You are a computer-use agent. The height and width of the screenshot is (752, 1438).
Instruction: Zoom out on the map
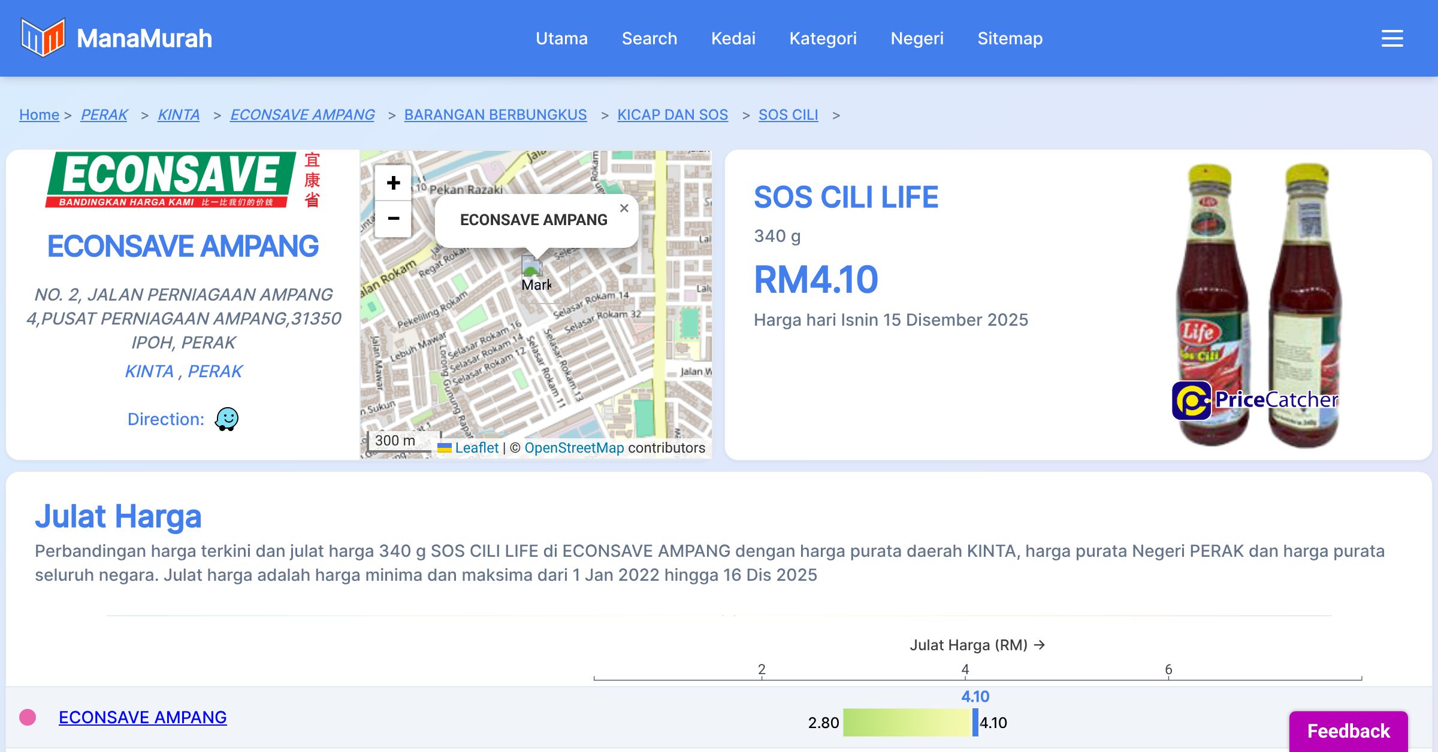tap(393, 219)
